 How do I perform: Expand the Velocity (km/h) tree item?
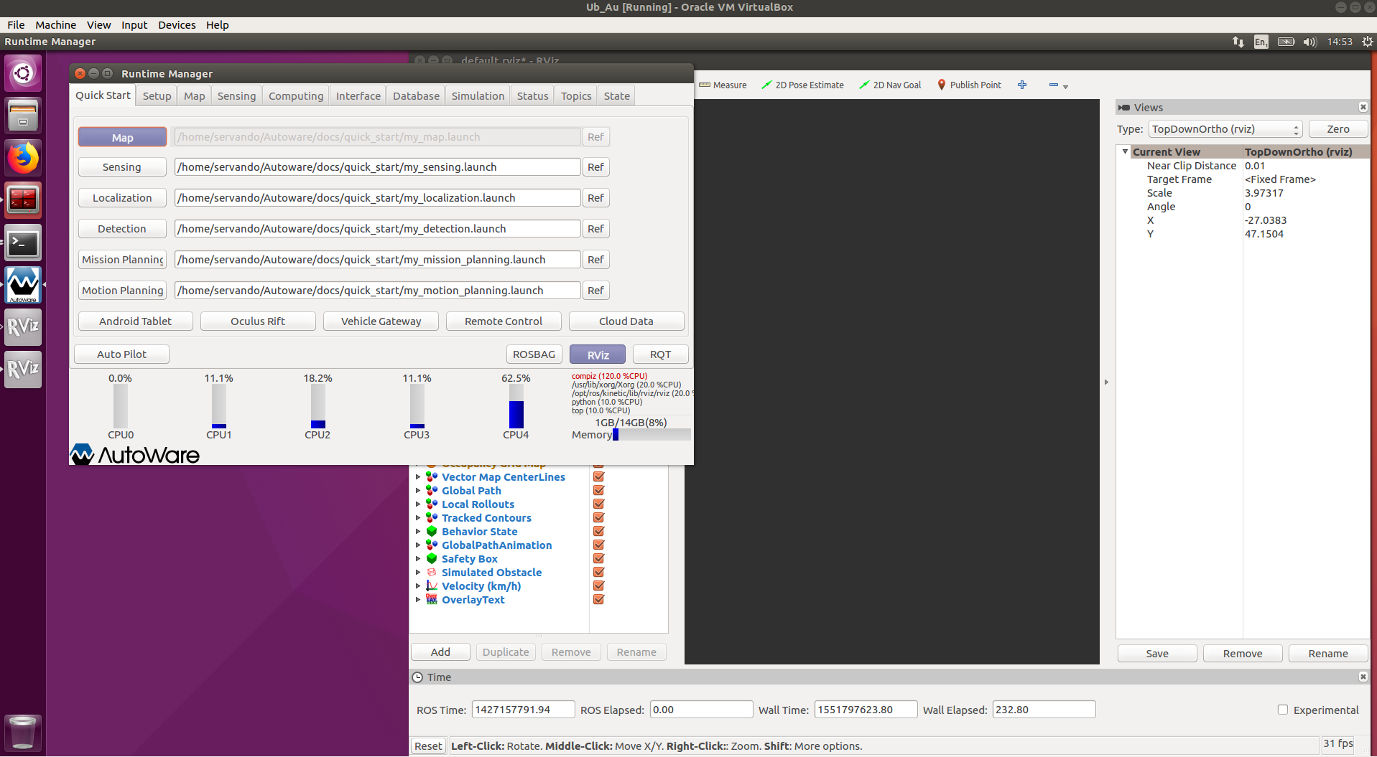[x=418, y=586]
